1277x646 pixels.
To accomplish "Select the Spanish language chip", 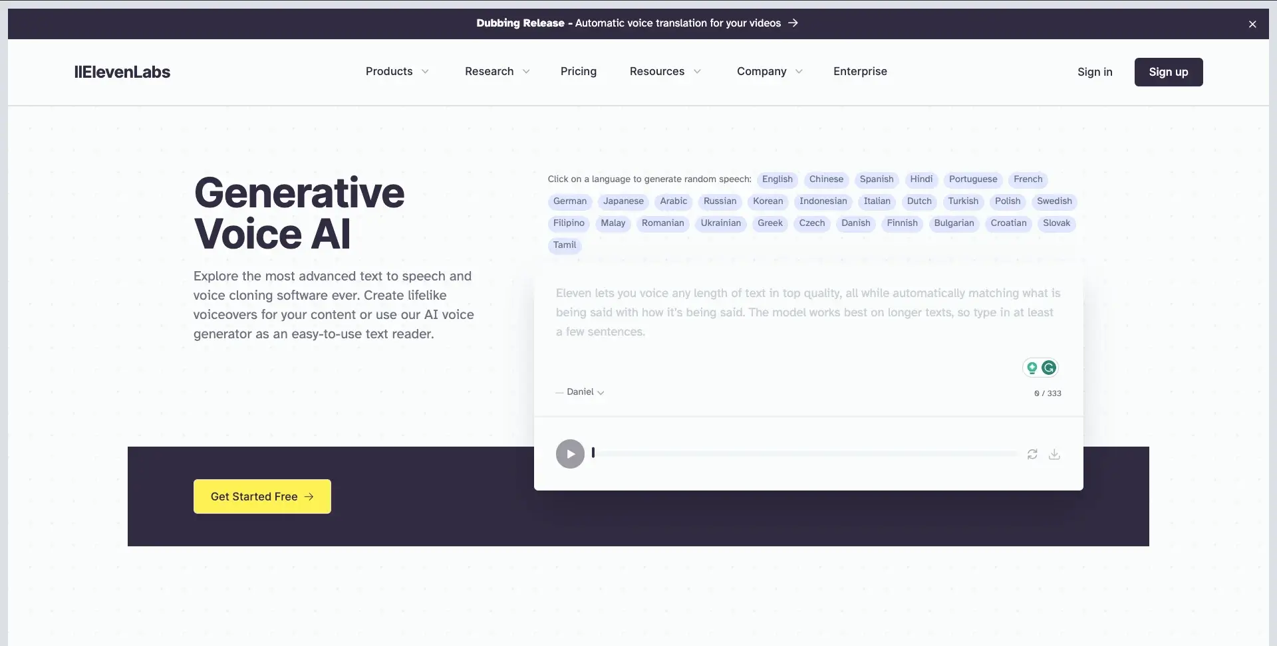I will (x=877, y=179).
